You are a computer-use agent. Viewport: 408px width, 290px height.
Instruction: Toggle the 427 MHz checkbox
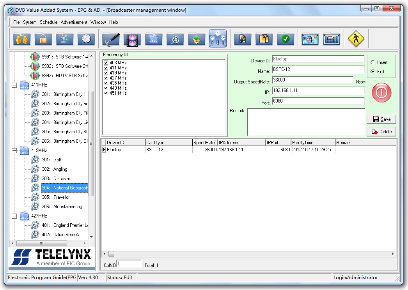[x=106, y=78]
